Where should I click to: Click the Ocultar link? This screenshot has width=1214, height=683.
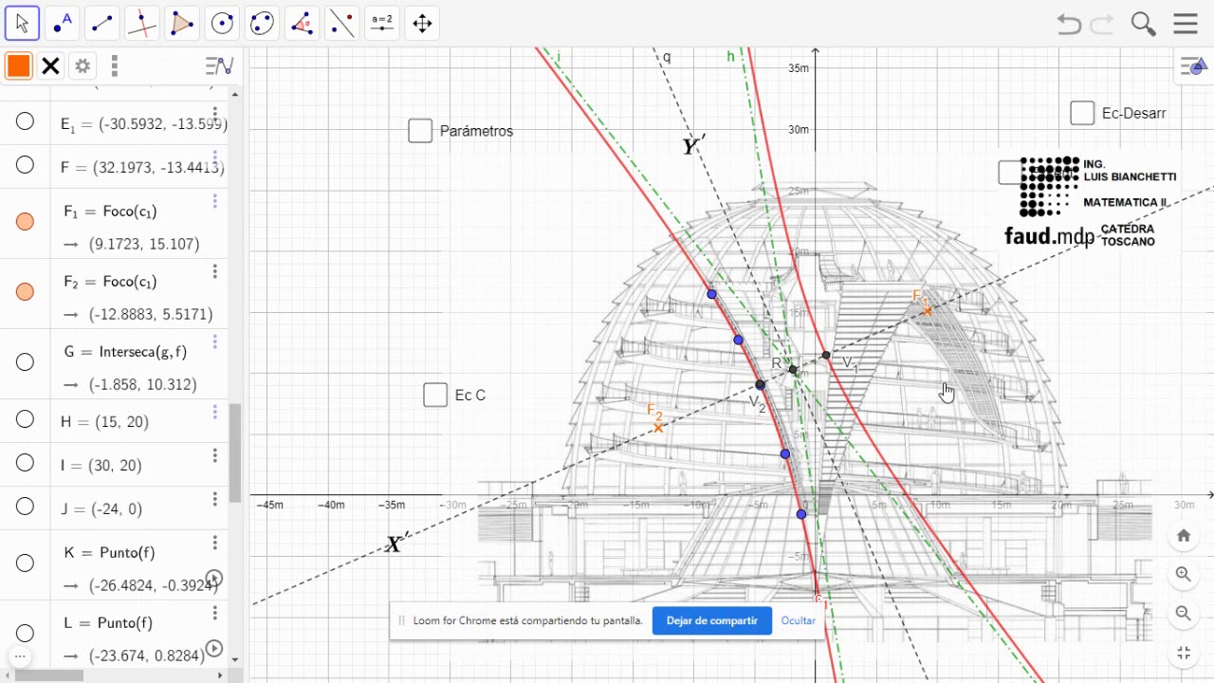tap(799, 620)
